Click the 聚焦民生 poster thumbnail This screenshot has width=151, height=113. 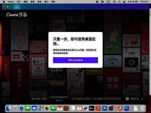(20, 78)
